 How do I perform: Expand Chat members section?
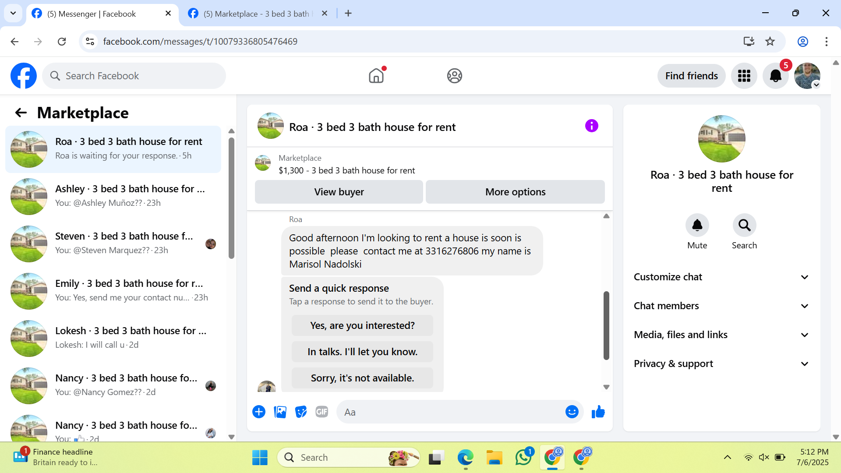pyautogui.click(x=721, y=306)
